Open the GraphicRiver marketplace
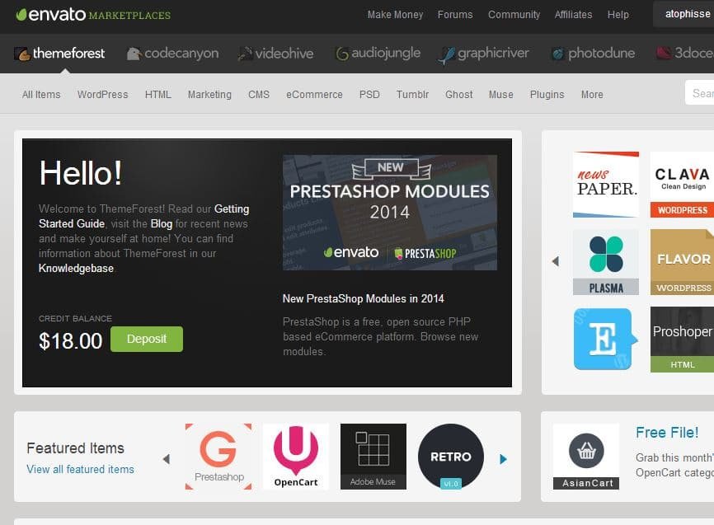 click(x=484, y=54)
